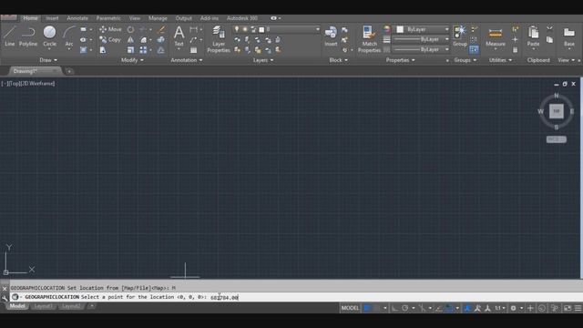The height and width of the screenshot is (328, 583).
Task: Open the Layout2 tab
Action: point(71,306)
